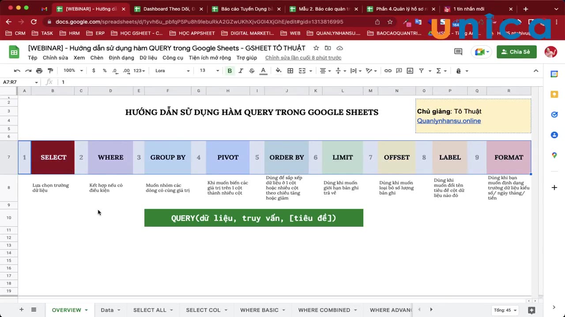Viewport: 565px width, 317px height.
Task: Click the Chia sẻ share button
Action: click(516, 52)
